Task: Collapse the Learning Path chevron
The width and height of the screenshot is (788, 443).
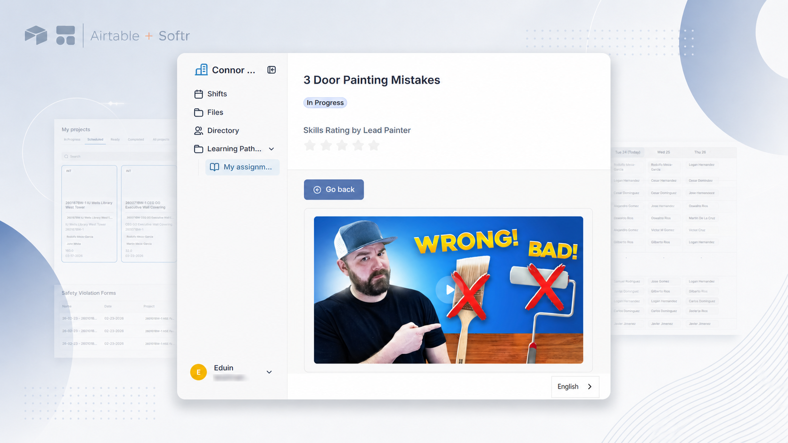Action: pyautogui.click(x=271, y=149)
